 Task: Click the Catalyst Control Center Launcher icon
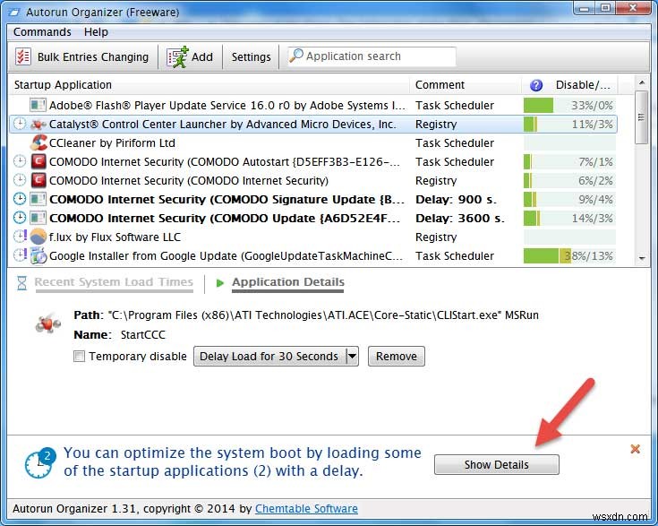pyautogui.click(x=38, y=124)
